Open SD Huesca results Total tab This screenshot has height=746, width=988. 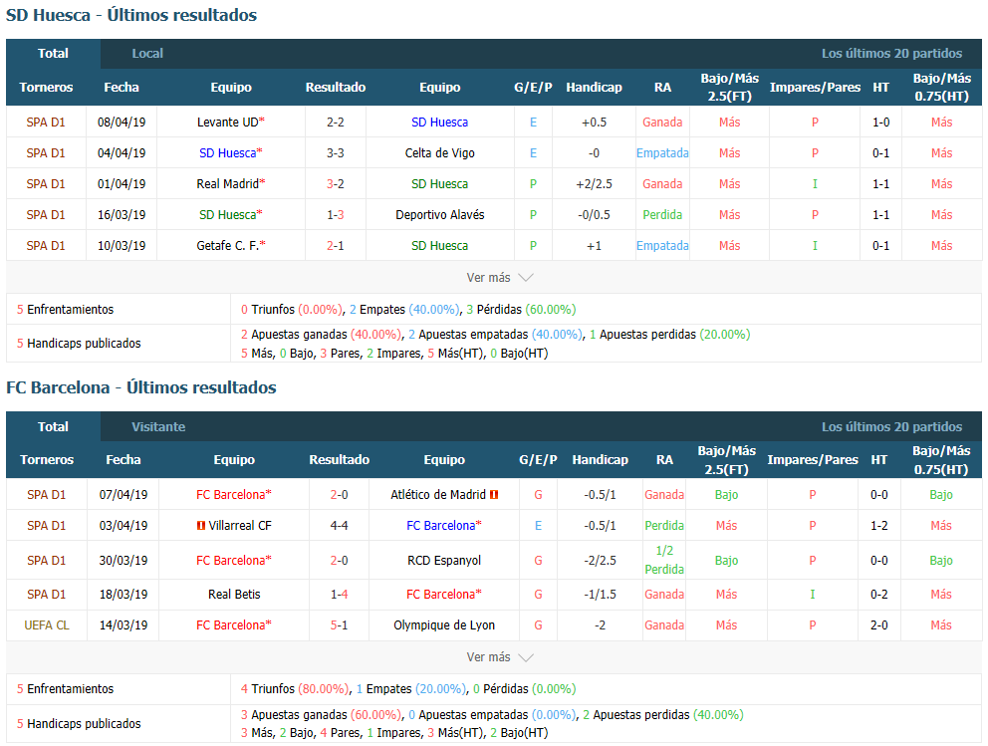[53, 54]
